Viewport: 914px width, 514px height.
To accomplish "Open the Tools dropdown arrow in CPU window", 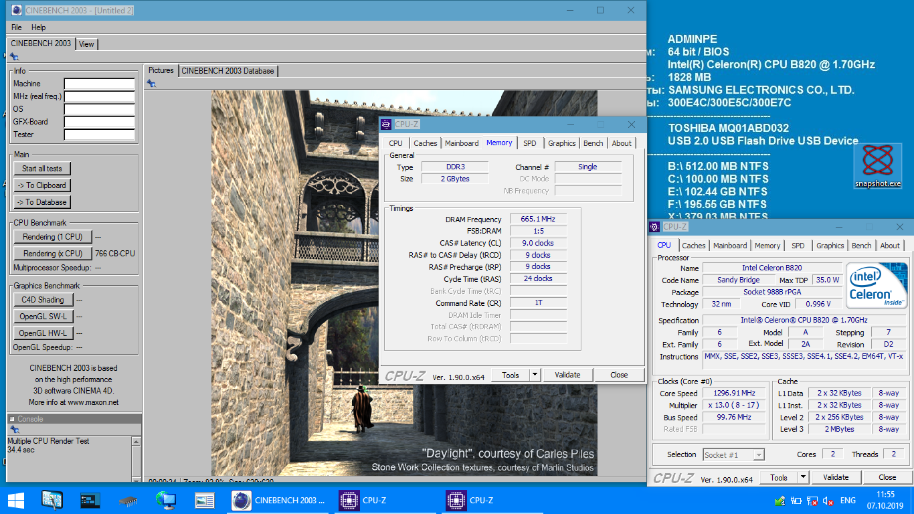I will click(x=803, y=477).
